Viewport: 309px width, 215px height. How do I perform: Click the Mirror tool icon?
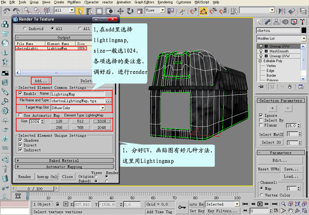282,11
